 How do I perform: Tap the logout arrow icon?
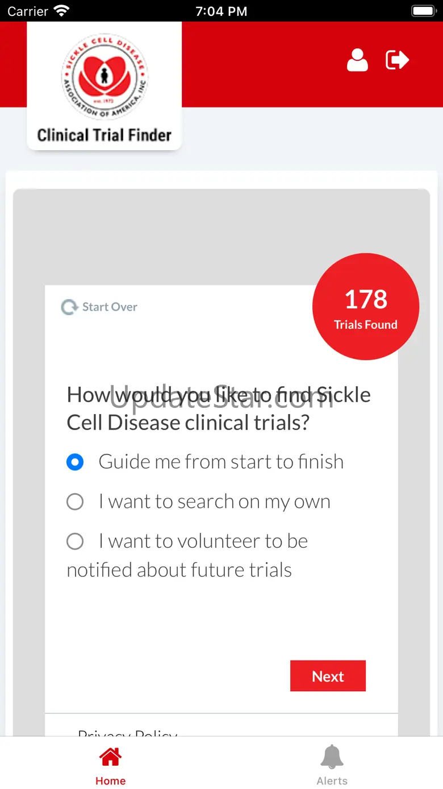click(x=397, y=60)
